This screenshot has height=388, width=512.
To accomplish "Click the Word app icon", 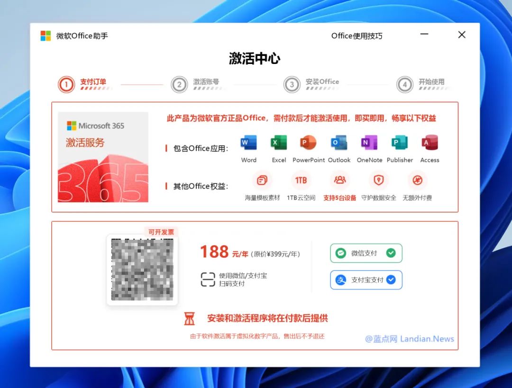I will 249,143.
